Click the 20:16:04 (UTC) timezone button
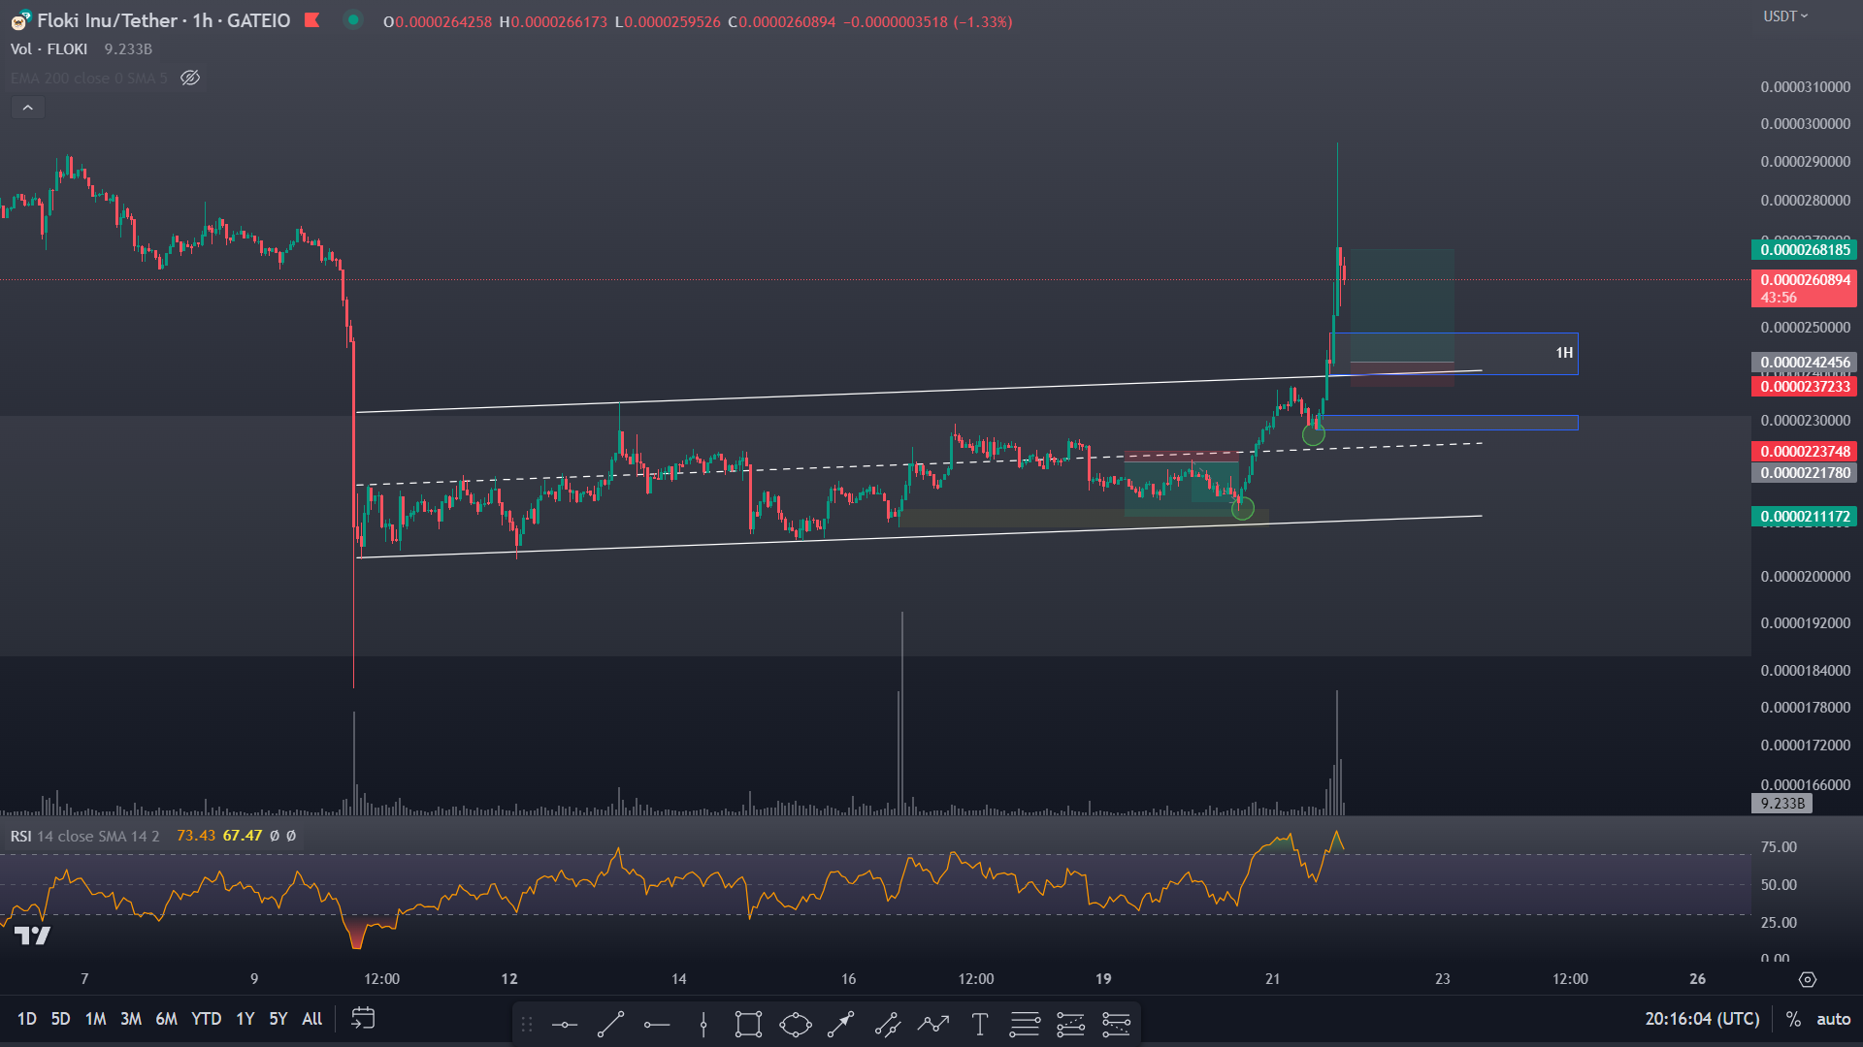 pyautogui.click(x=1702, y=1019)
